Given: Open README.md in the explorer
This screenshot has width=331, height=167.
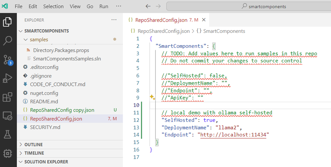Looking at the screenshot, I should (44, 101).
